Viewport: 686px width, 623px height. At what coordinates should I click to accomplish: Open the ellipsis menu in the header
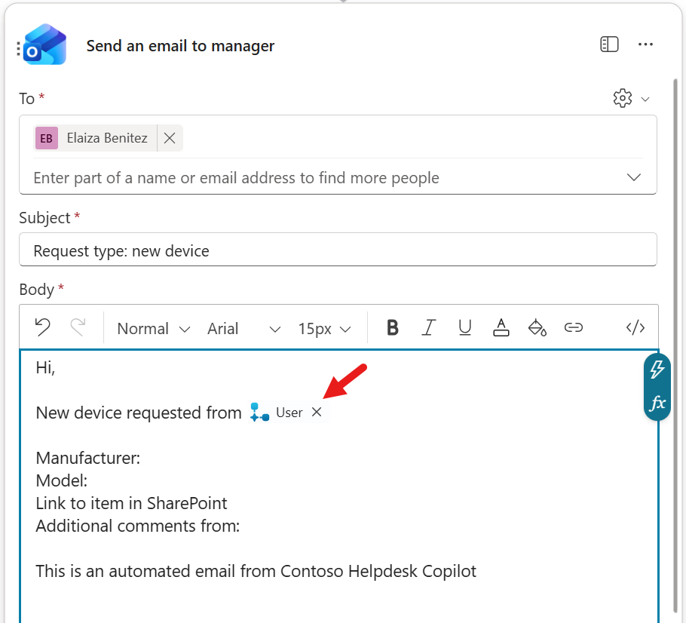645,44
